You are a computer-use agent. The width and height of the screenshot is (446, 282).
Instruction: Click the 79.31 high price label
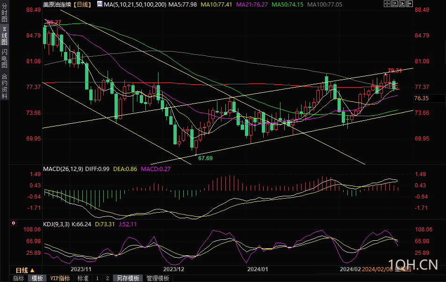tap(395, 70)
